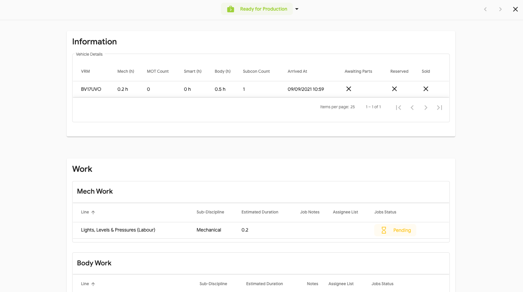
Task: Sort vehicle table by VRM column
Action: coord(86,71)
